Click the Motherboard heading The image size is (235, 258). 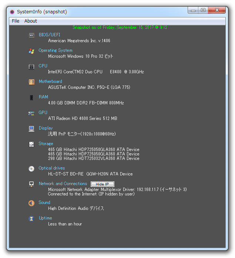click(50, 81)
